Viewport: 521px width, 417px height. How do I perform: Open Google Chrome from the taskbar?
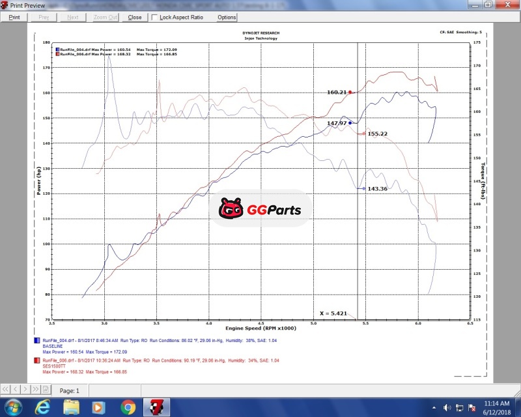click(x=128, y=408)
